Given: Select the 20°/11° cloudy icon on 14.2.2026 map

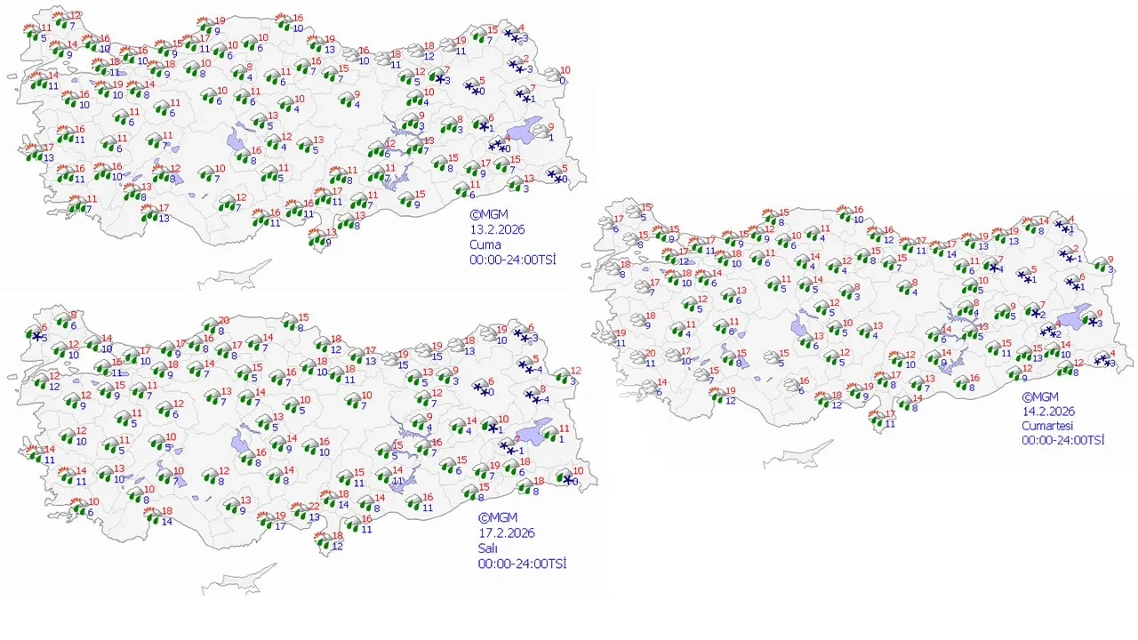Looking at the screenshot, I should point(637,357).
